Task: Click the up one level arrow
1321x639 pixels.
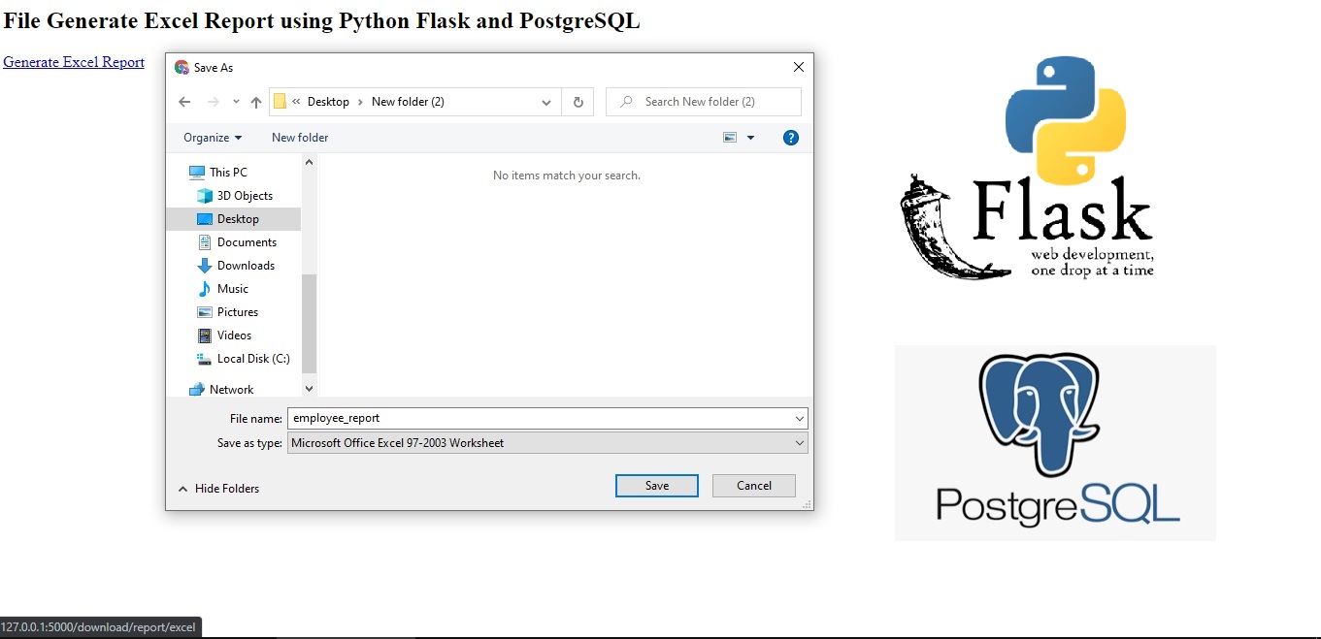Action: 255,101
